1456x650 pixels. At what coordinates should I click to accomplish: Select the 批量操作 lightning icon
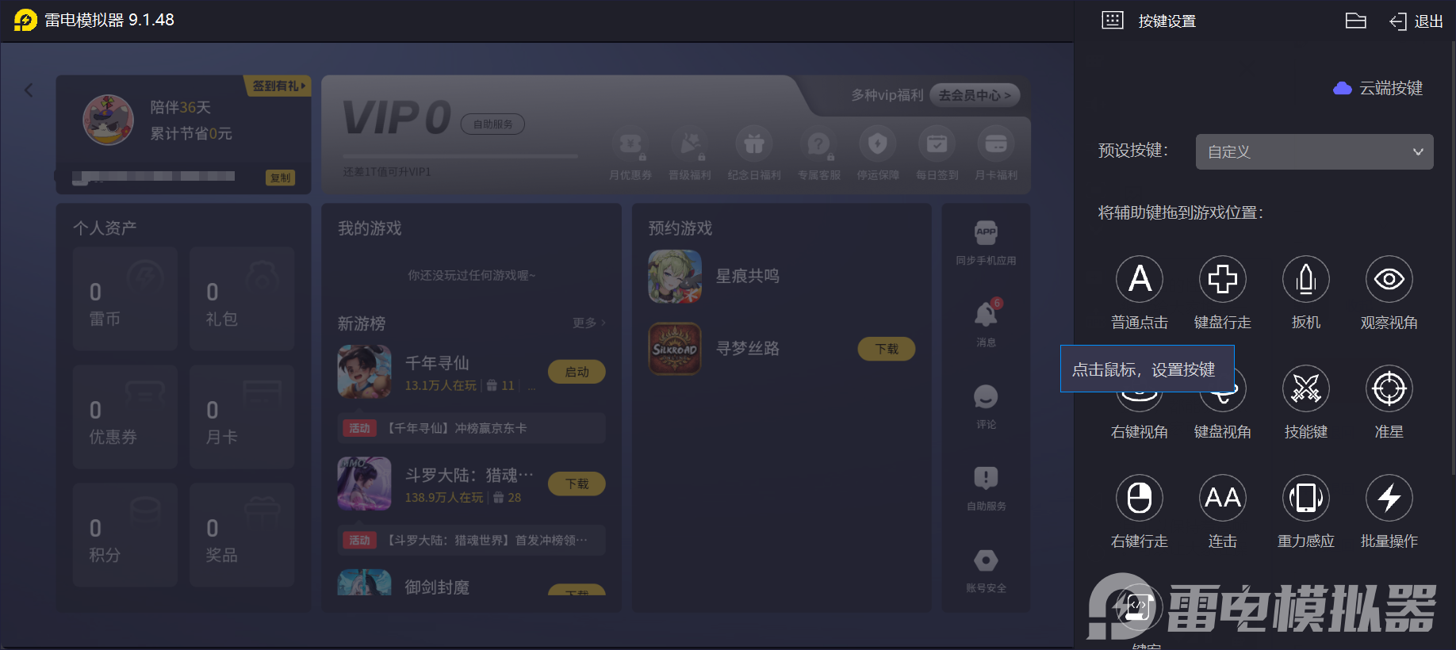click(1389, 498)
